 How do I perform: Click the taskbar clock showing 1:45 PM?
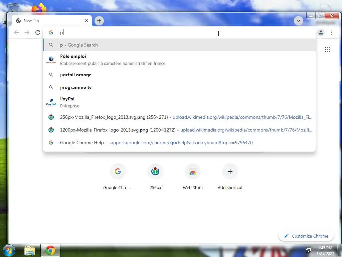click(325, 251)
